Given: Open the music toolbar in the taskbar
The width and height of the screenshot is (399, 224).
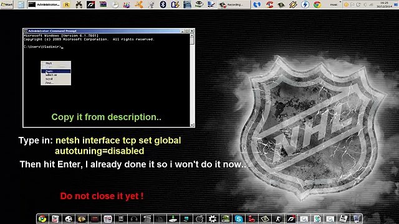Looking at the screenshot, I should 334,4.
